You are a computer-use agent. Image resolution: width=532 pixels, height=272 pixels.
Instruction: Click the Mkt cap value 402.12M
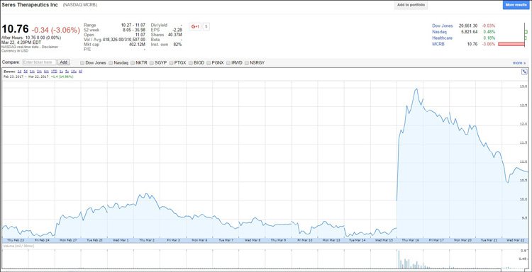tap(137, 45)
